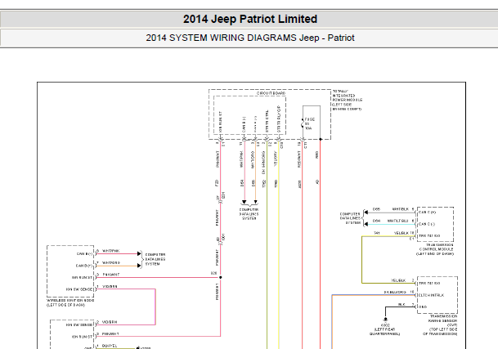Click 'IGN RUN ST' pin in Wireless Ignition Node
This screenshot has width=498, height=349.
82,277
